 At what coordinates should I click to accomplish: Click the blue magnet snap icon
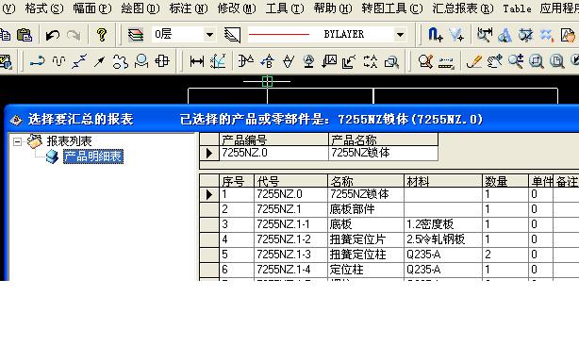click(436, 35)
